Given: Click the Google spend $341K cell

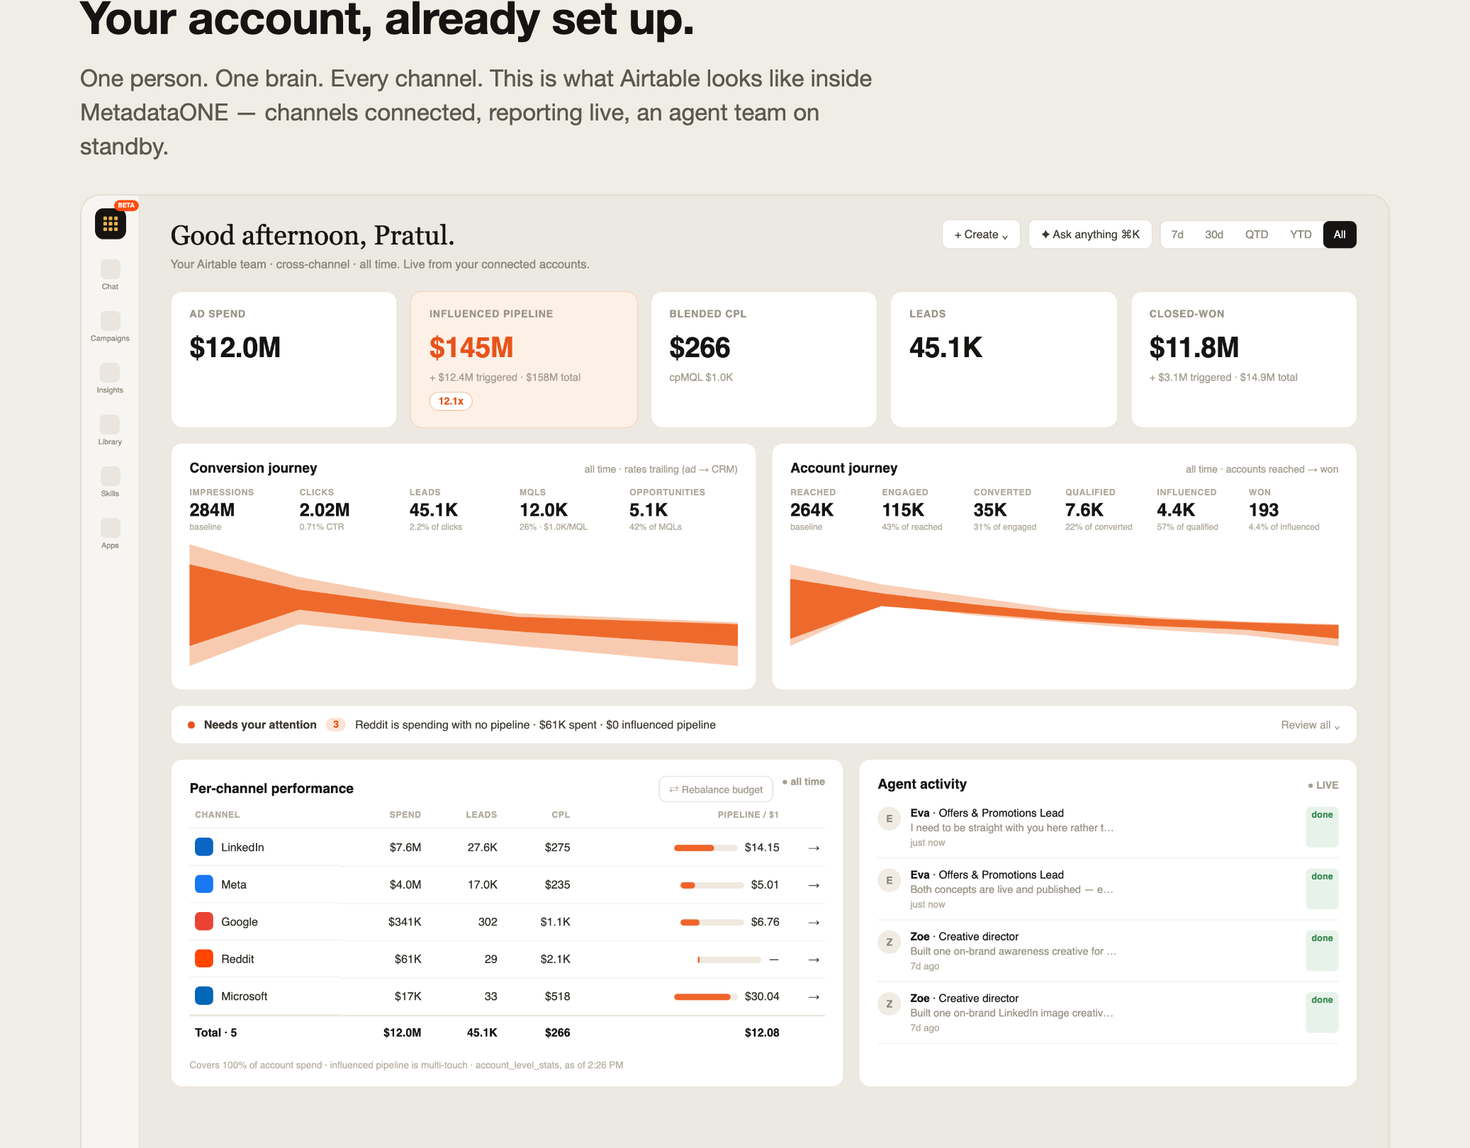Looking at the screenshot, I should (405, 922).
